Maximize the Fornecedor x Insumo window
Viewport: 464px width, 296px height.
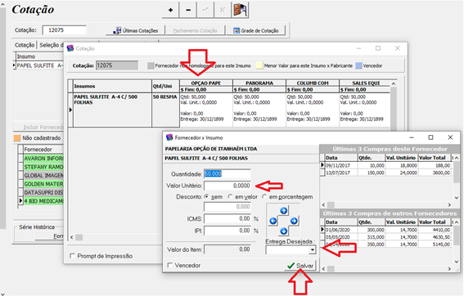click(430, 137)
